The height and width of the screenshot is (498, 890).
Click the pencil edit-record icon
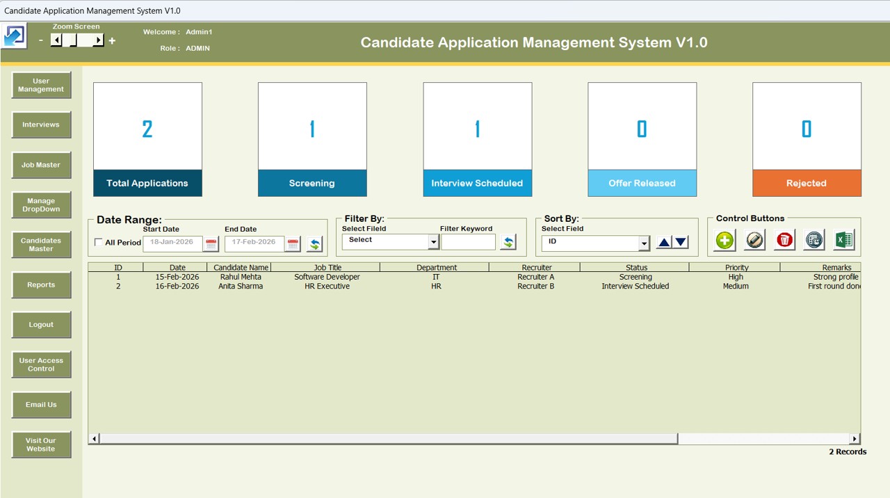pos(755,240)
